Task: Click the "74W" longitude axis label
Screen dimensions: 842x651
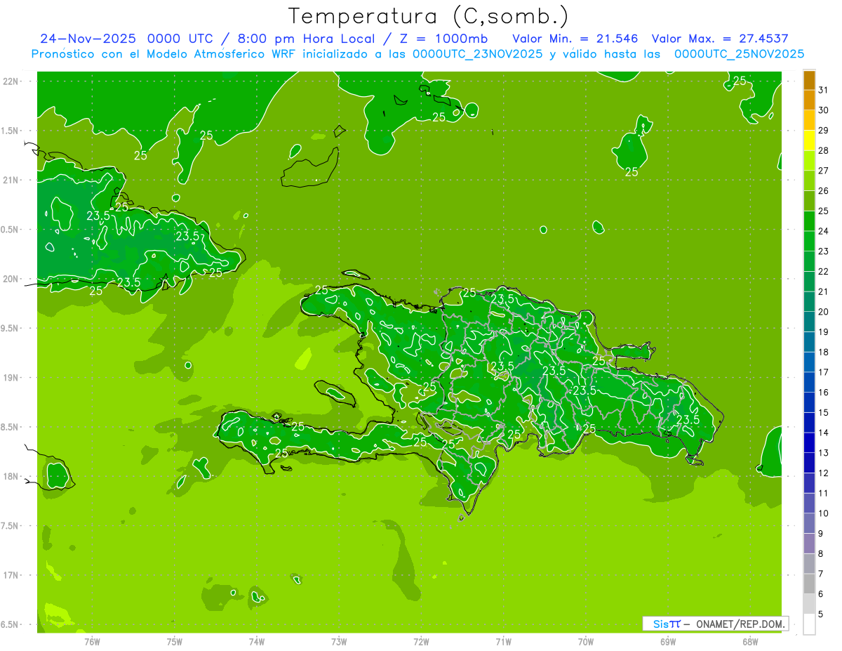Action: (257, 642)
